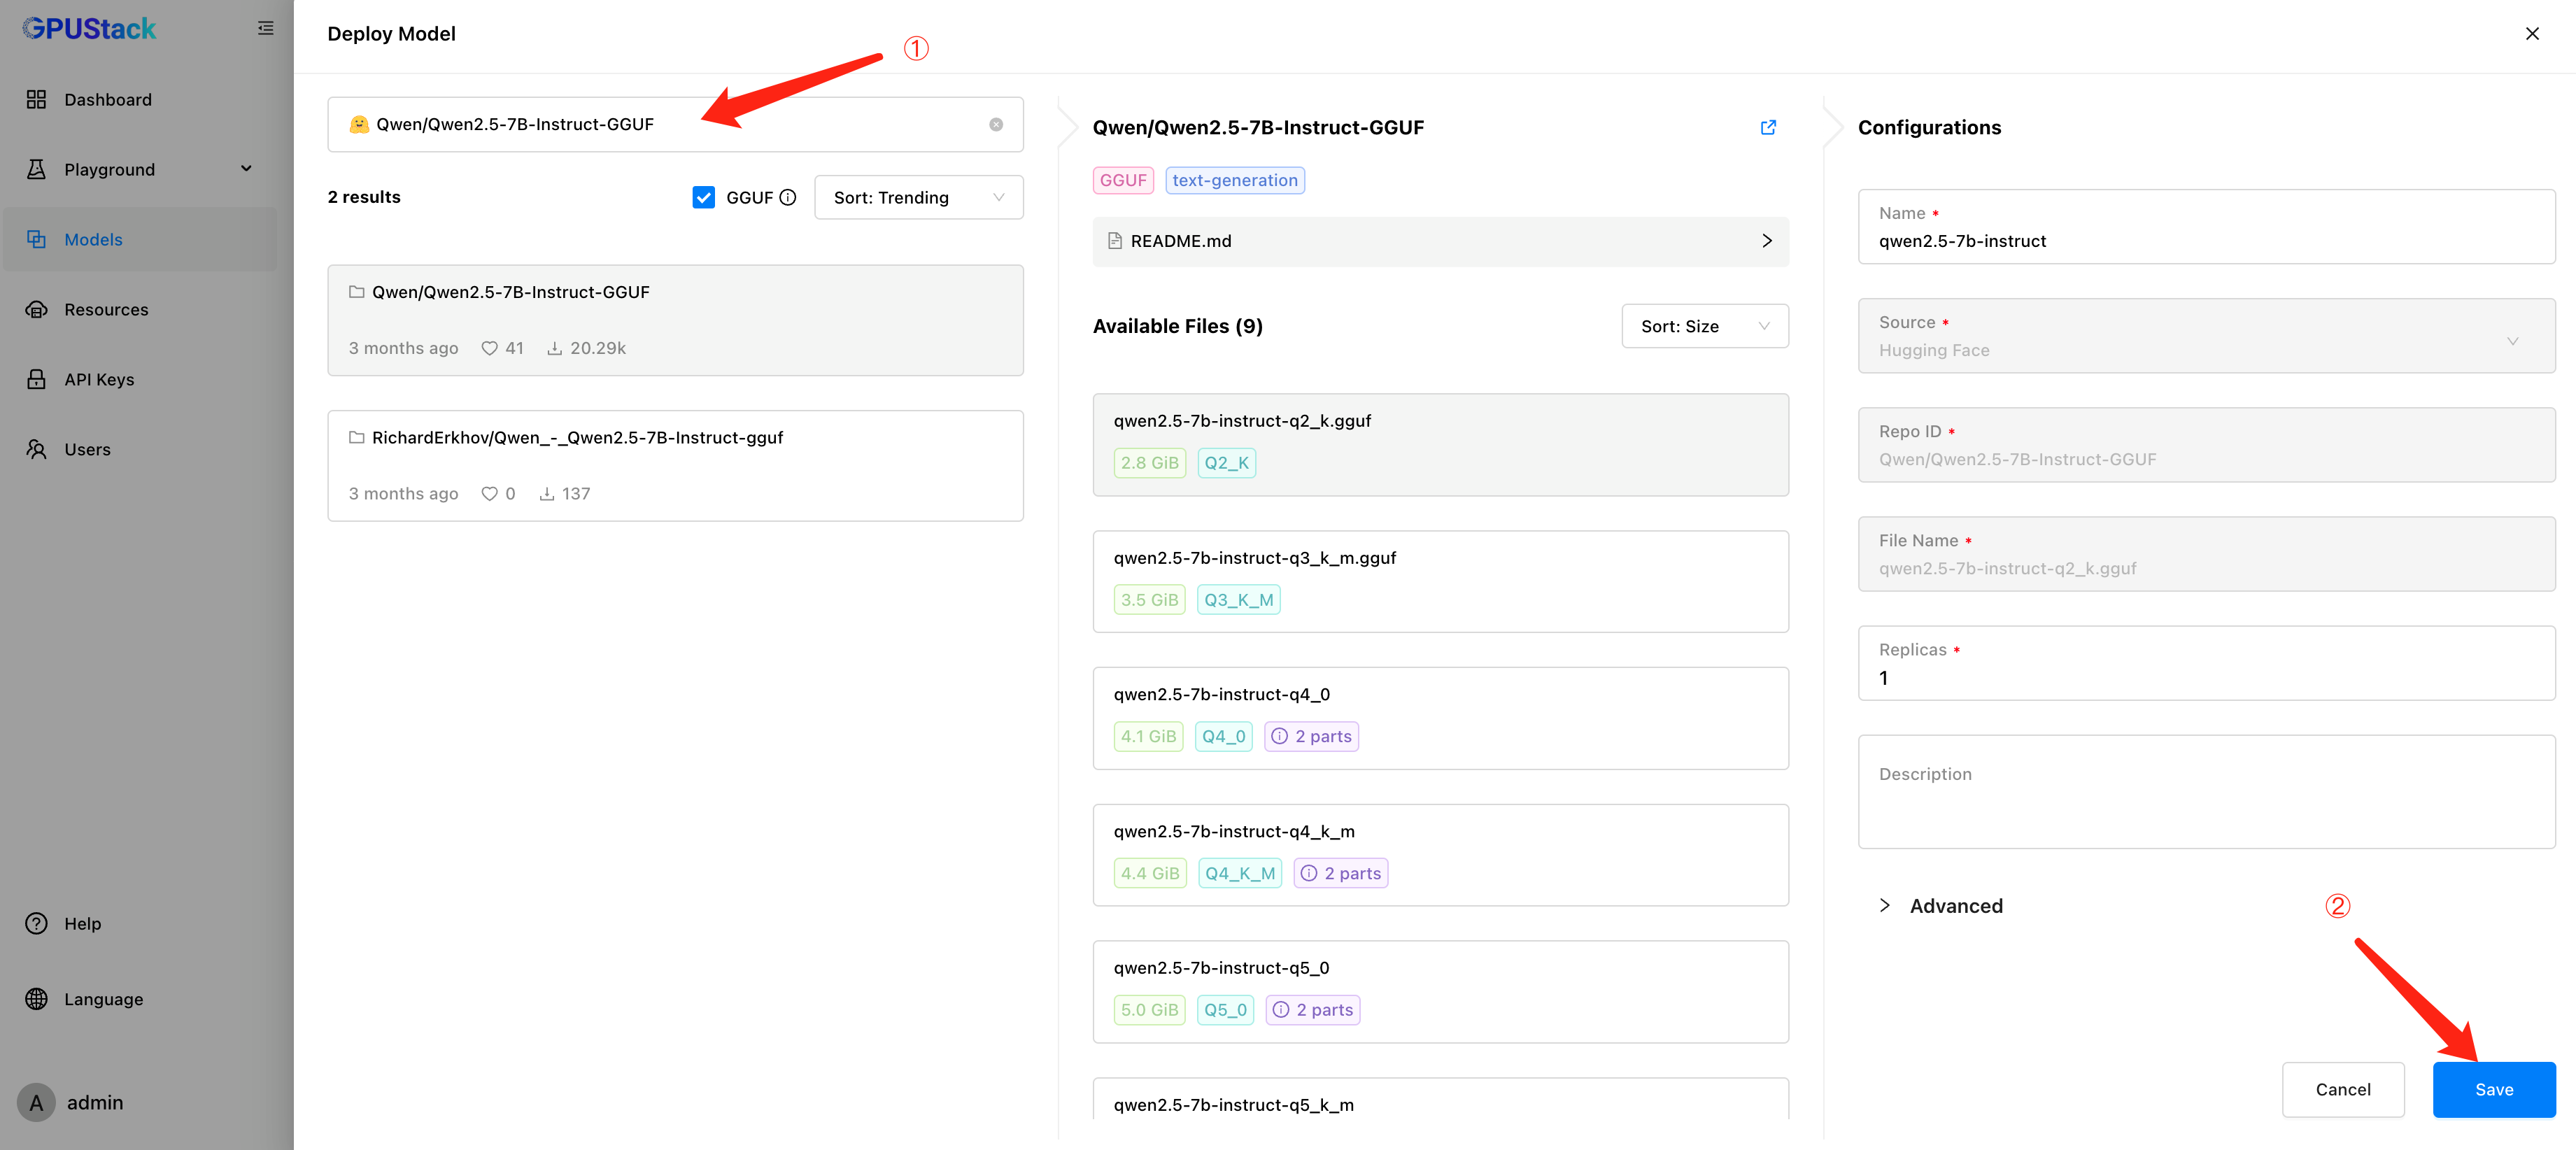The image size is (2576, 1150).
Task: Click the Repo ID field
Action: pos(2206,445)
